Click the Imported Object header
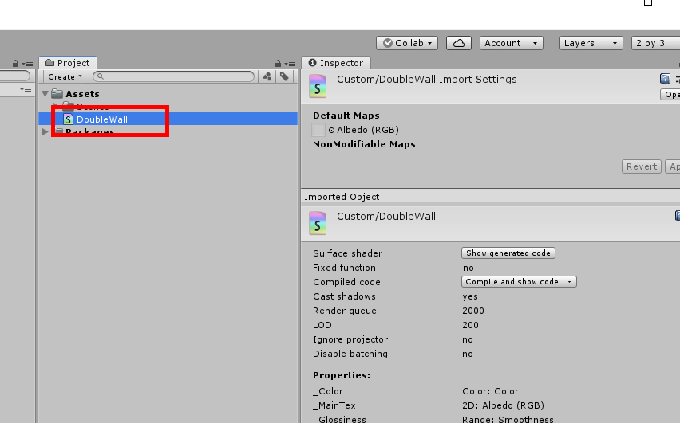The width and height of the screenshot is (680, 423). coord(491,197)
